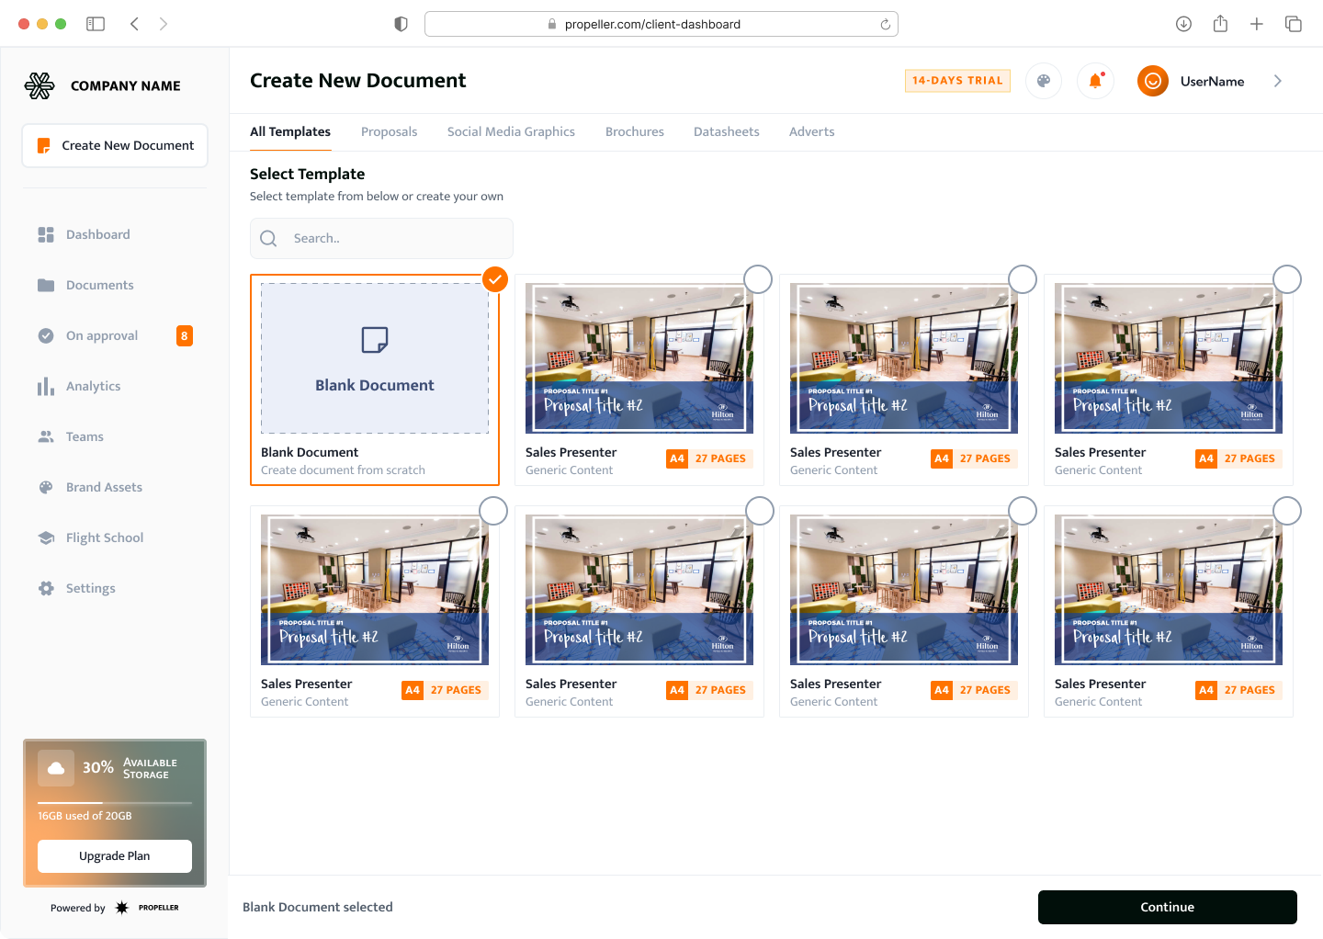The width and height of the screenshot is (1323, 939).
Task: Open Teams in the sidebar
Action: (85, 436)
